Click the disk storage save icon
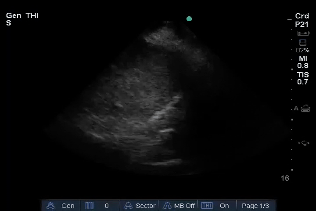Screen dimensions: 316x211 [x=303, y=43]
